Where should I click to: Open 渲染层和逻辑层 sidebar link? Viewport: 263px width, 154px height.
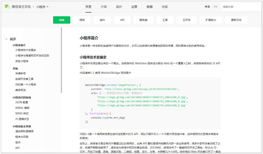point(24,131)
